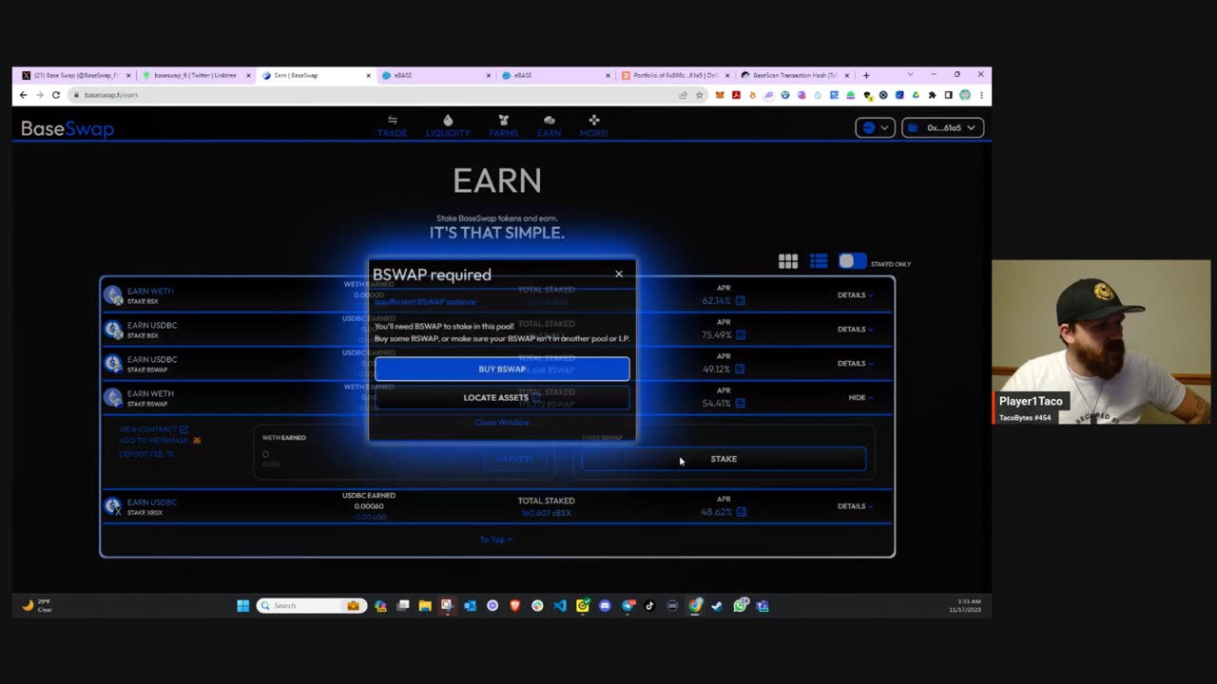
Task: Click the share page icon in address bar
Action: pos(683,95)
